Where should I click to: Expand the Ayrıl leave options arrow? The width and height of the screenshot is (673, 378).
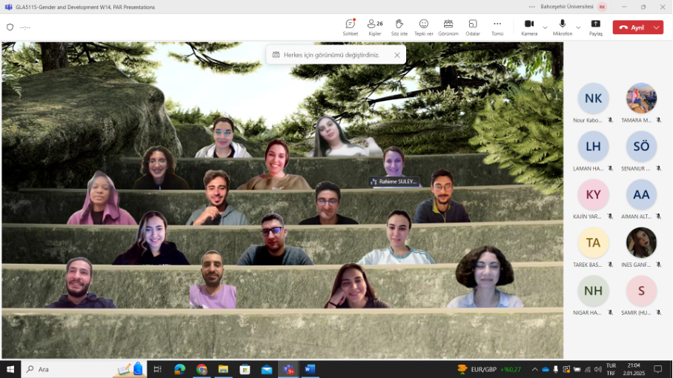click(656, 27)
